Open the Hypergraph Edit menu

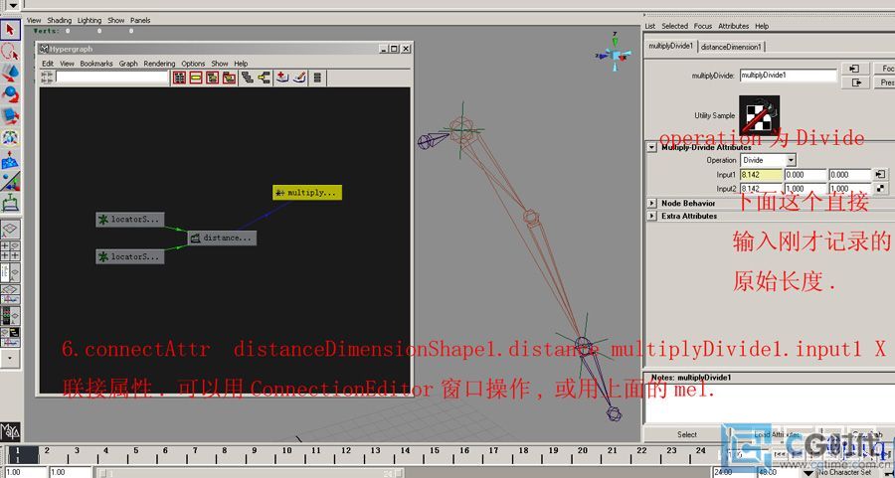click(48, 64)
